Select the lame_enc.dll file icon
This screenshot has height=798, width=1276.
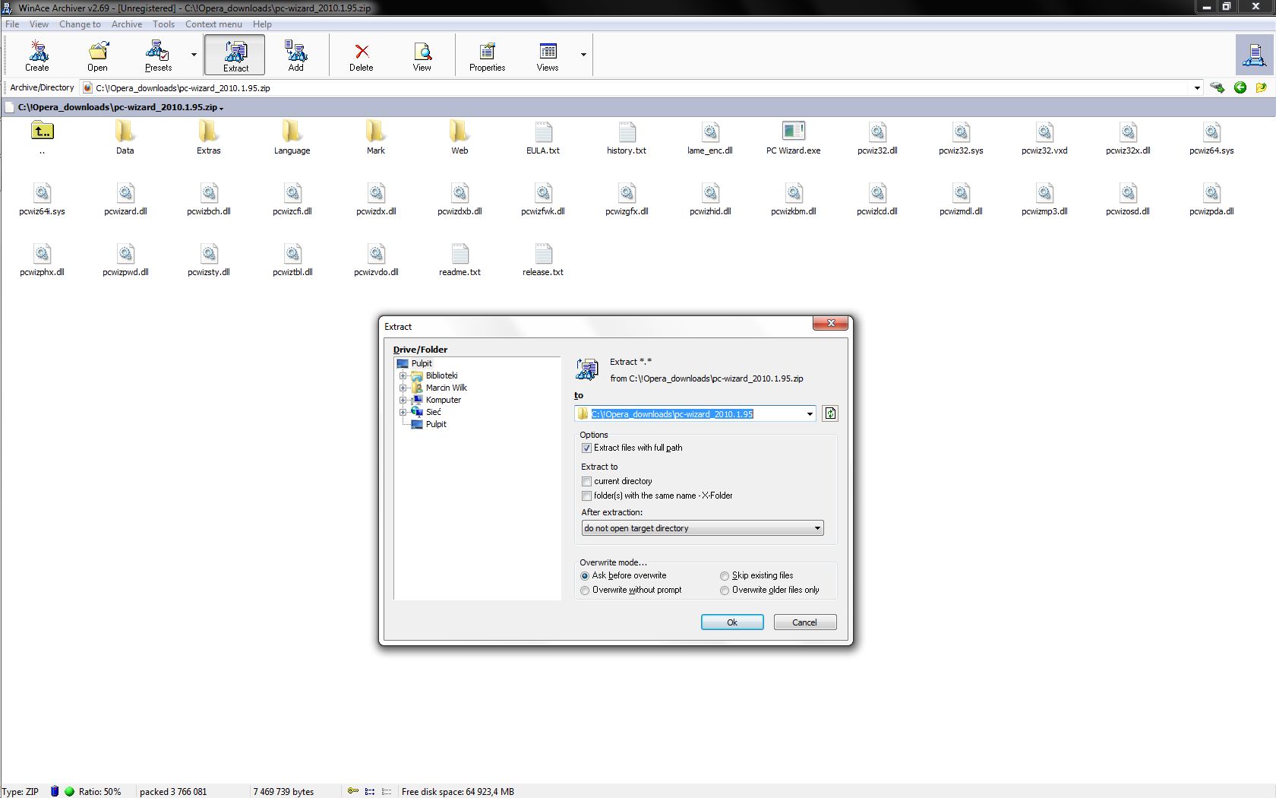tap(710, 131)
